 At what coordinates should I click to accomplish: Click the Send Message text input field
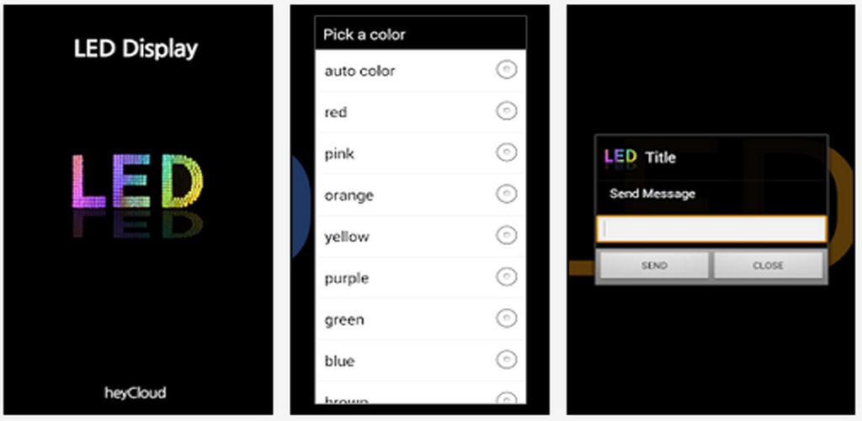pyautogui.click(x=711, y=230)
